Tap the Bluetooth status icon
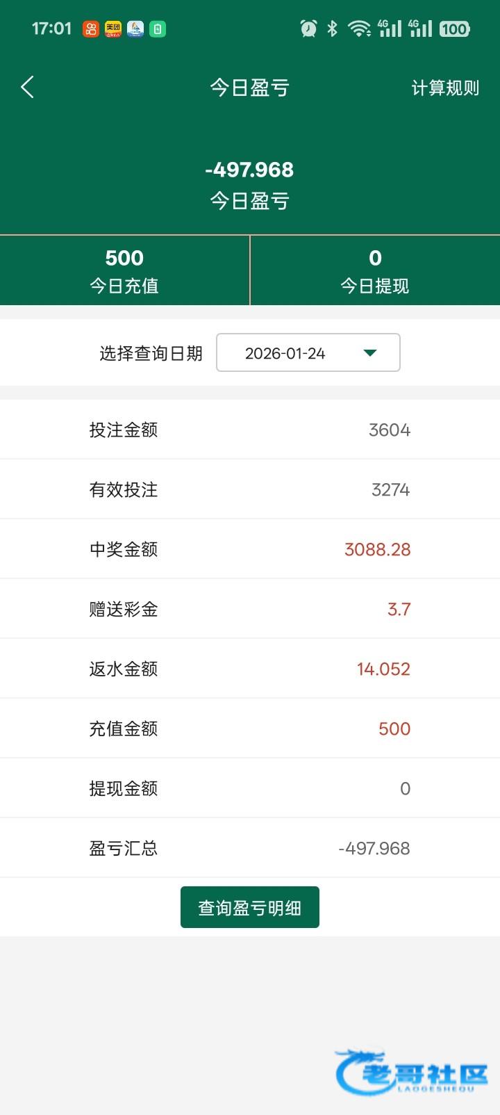Image resolution: width=500 pixels, height=1115 pixels. (x=333, y=29)
